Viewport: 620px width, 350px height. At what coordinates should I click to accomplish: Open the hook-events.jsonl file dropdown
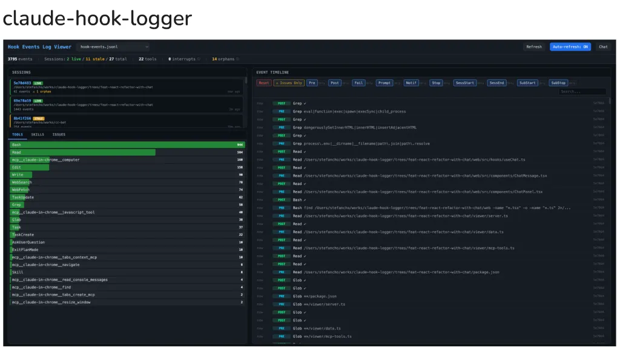click(113, 47)
